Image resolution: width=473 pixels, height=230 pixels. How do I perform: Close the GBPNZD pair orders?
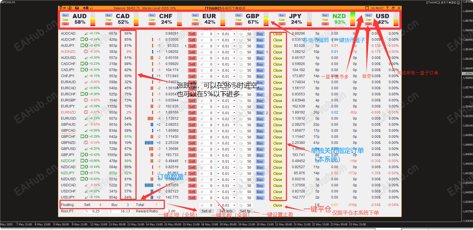pos(278,143)
